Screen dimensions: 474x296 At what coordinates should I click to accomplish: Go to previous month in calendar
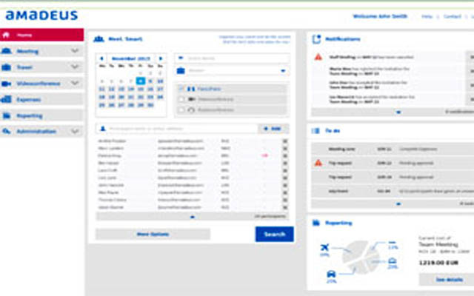[x=101, y=58]
